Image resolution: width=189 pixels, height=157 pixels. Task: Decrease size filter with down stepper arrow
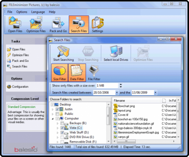[x=121, y=87]
